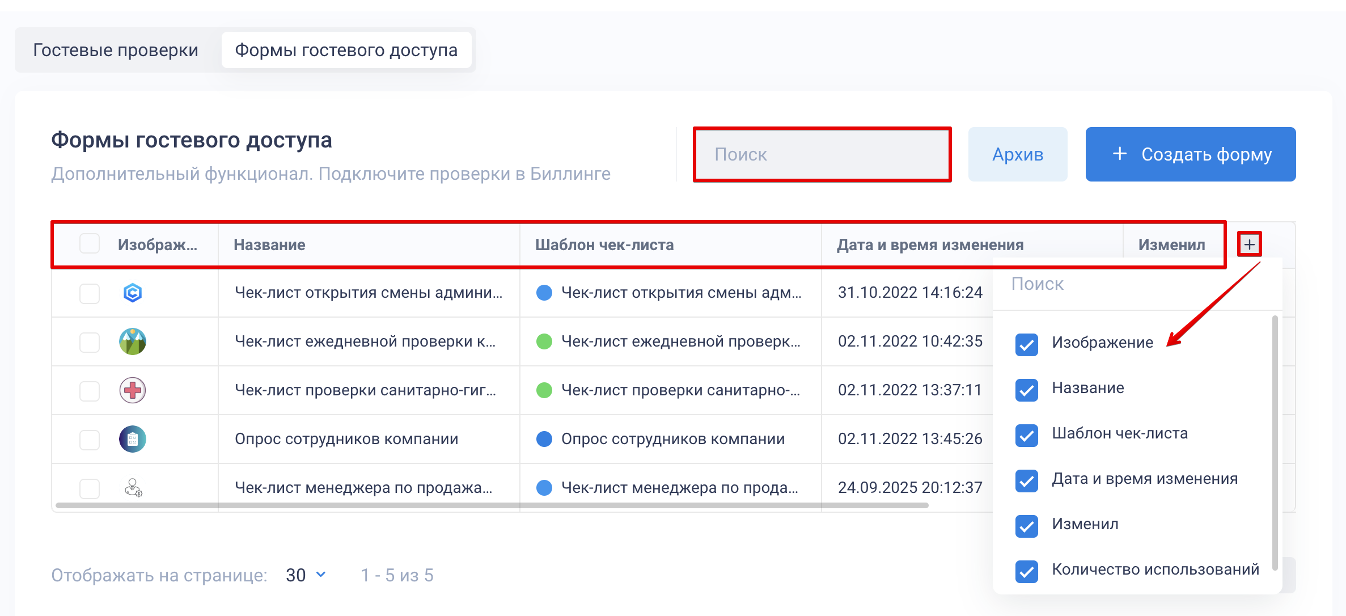The width and height of the screenshot is (1346, 616).
Task: Open the Архив button
Action: (x=1017, y=154)
